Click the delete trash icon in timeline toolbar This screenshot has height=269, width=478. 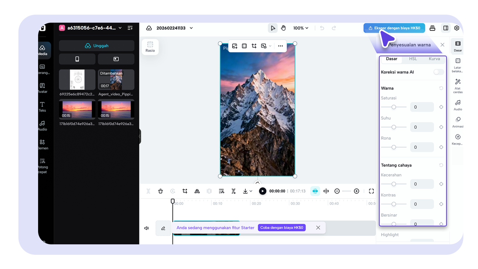pyautogui.click(x=161, y=191)
